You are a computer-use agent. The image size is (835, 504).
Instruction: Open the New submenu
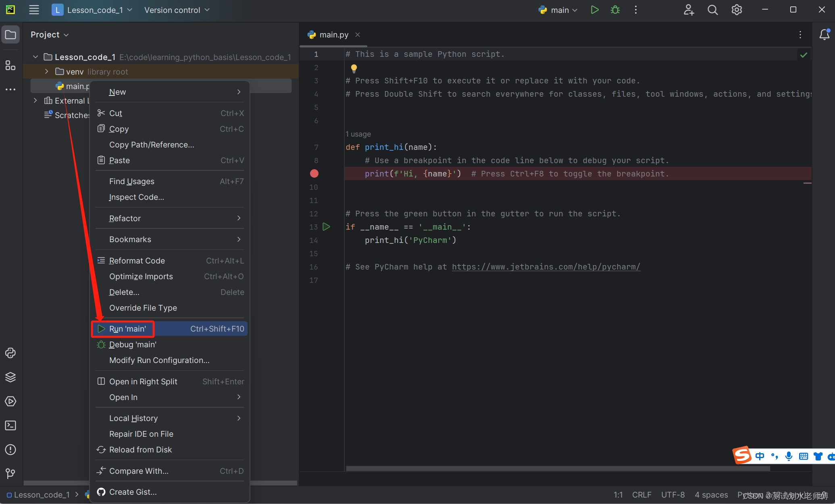[170, 92]
